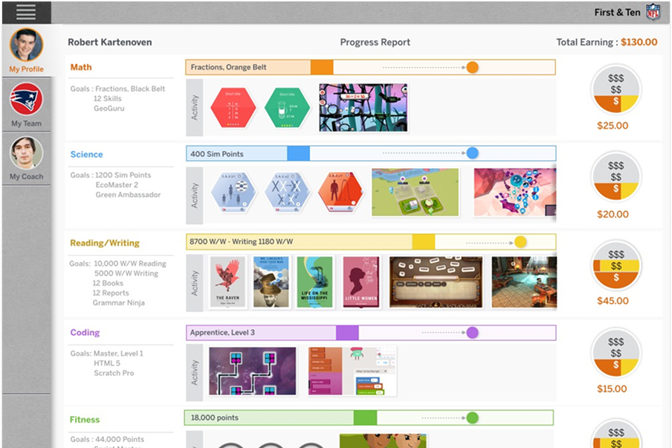Click the Math row Activity label
This screenshot has width=672, height=448.
tap(195, 107)
